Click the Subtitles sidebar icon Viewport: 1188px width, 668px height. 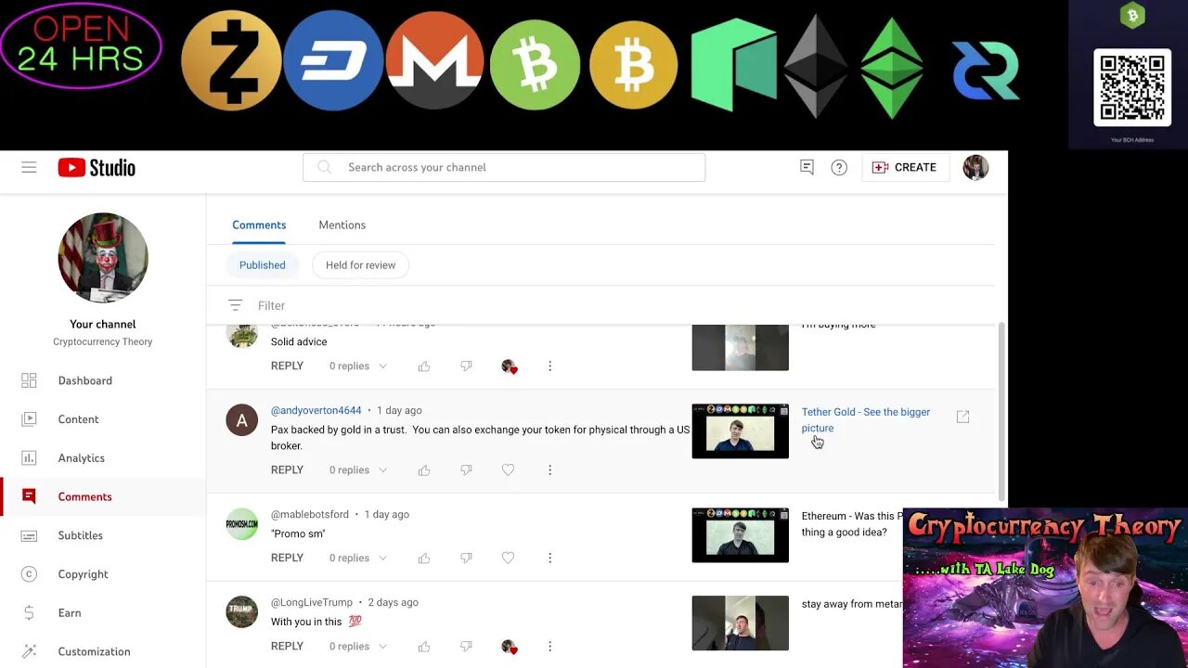coord(29,535)
